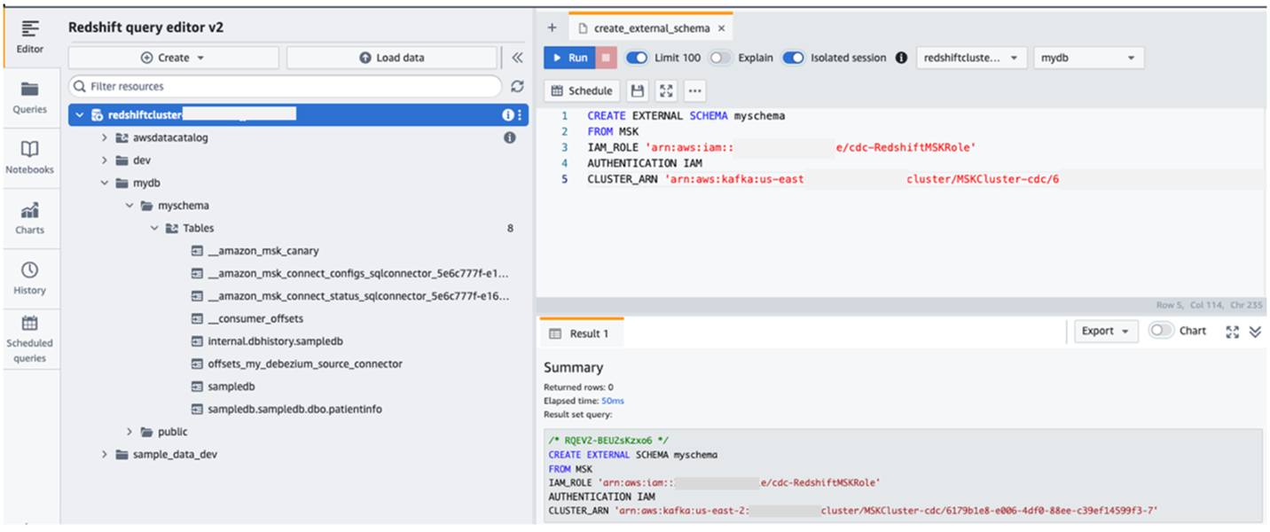Run the query
Screen dimensions: 1270x532
pyautogui.click(x=569, y=58)
